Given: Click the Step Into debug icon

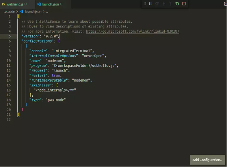Looking at the screenshot, I should 164,4.
